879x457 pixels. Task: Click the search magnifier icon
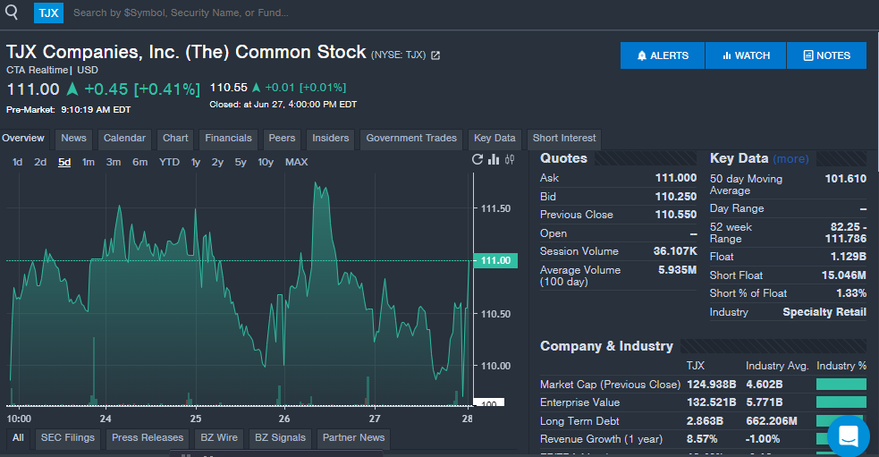click(x=12, y=12)
